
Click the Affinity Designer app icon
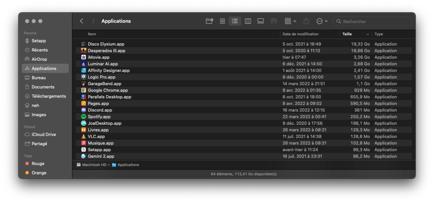coord(84,70)
